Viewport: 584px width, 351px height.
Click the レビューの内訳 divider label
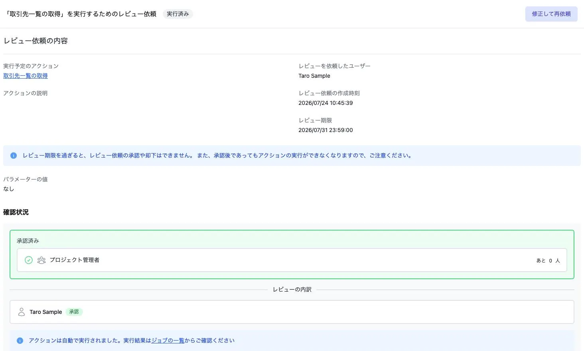(292, 290)
